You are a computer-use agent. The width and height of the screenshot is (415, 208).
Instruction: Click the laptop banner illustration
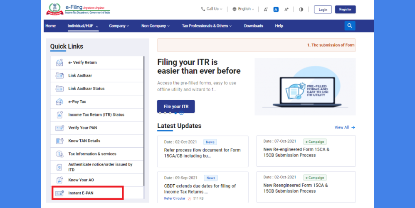click(x=305, y=87)
